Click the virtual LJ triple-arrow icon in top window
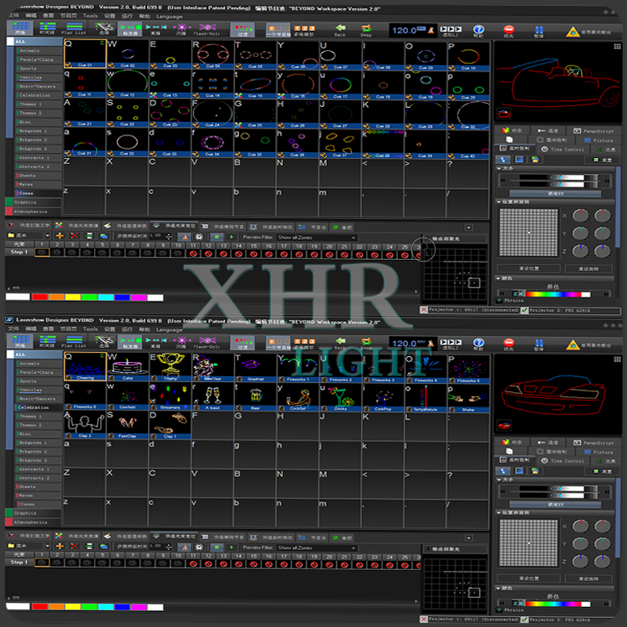The height and width of the screenshot is (627, 627). [x=451, y=30]
